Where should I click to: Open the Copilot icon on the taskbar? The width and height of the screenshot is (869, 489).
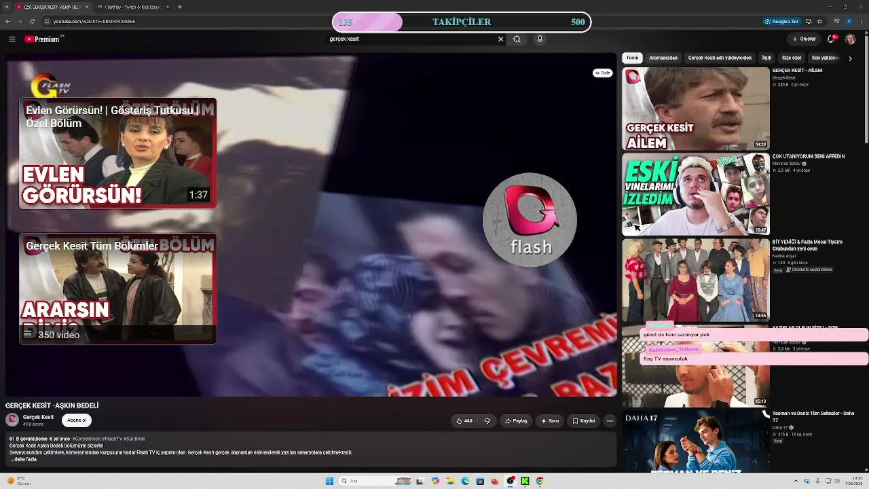[x=435, y=481]
